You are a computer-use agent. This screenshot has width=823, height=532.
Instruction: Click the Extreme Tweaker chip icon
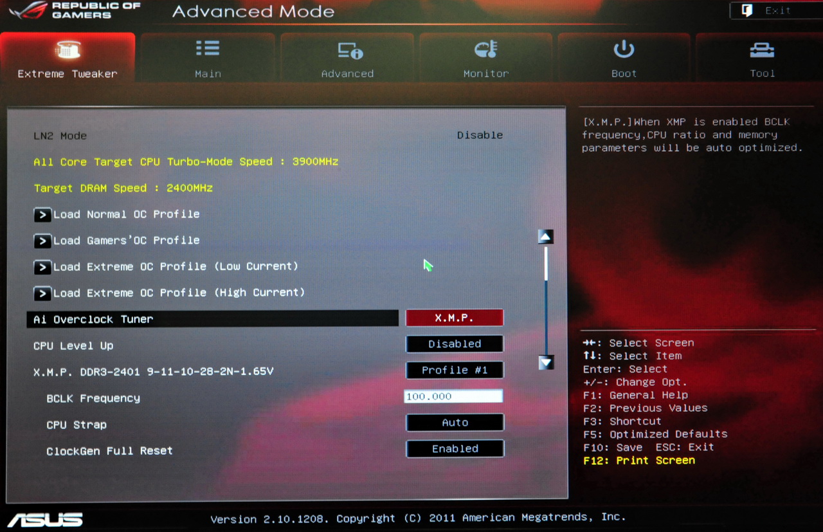pos(68,49)
